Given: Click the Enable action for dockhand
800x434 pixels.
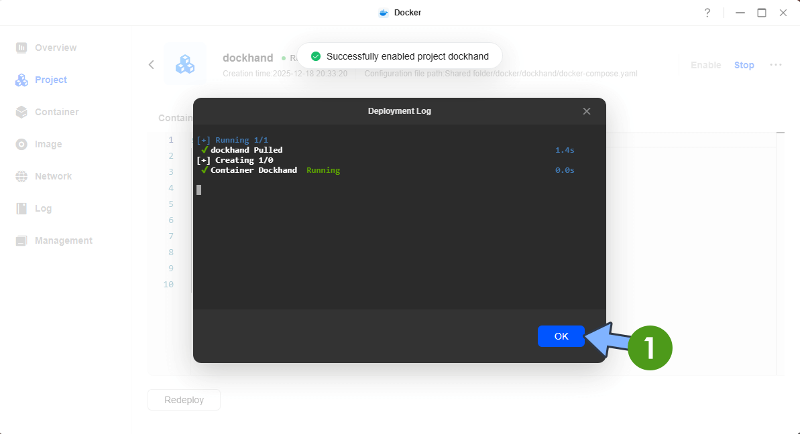Looking at the screenshot, I should [x=705, y=65].
